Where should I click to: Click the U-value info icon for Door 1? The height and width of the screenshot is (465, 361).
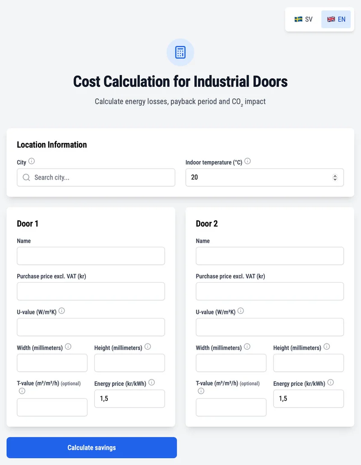tap(62, 311)
